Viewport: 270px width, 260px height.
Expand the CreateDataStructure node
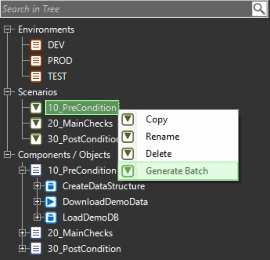[37, 186]
